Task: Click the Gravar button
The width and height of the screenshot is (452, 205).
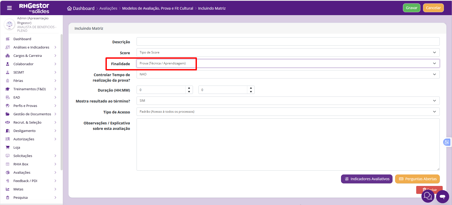Action: tap(412, 8)
